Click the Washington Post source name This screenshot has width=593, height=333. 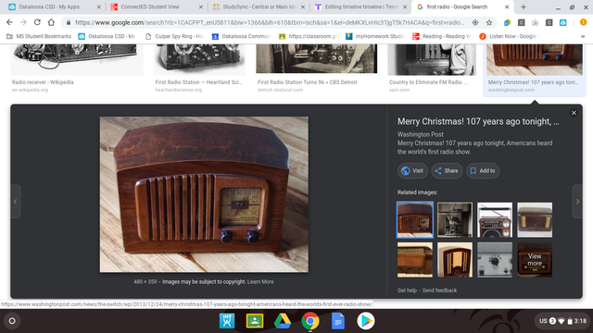coord(420,134)
